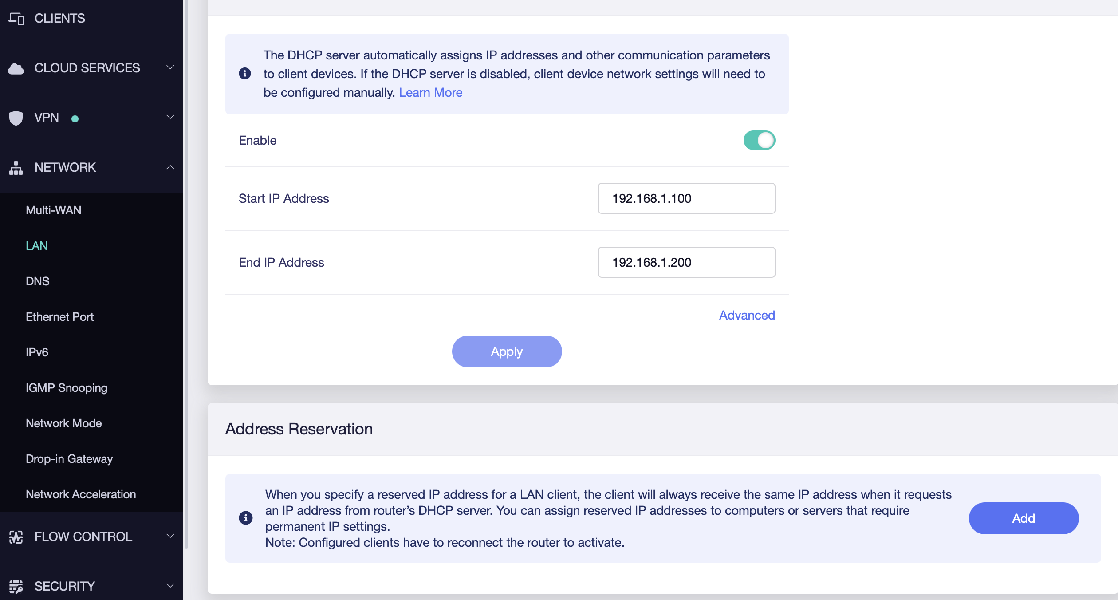
Task: Go to Ethernet Port settings
Action: pos(60,317)
